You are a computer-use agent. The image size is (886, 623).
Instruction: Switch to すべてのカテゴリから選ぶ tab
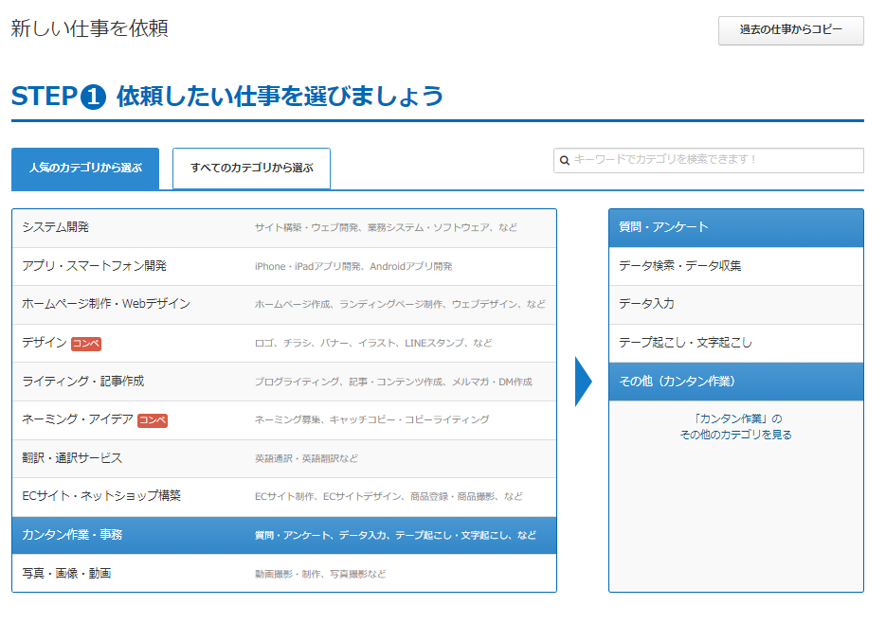click(251, 168)
